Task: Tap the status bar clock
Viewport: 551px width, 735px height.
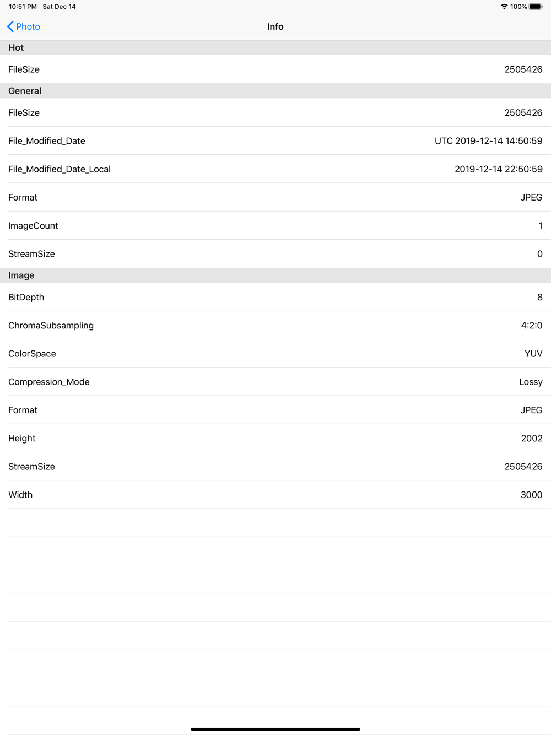Action: pyautogui.click(x=23, y=7)
